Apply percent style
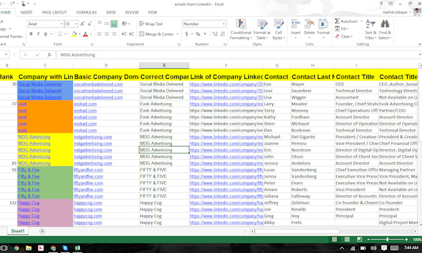Screen dimensions: 422x253 click(x=198, y=34)
